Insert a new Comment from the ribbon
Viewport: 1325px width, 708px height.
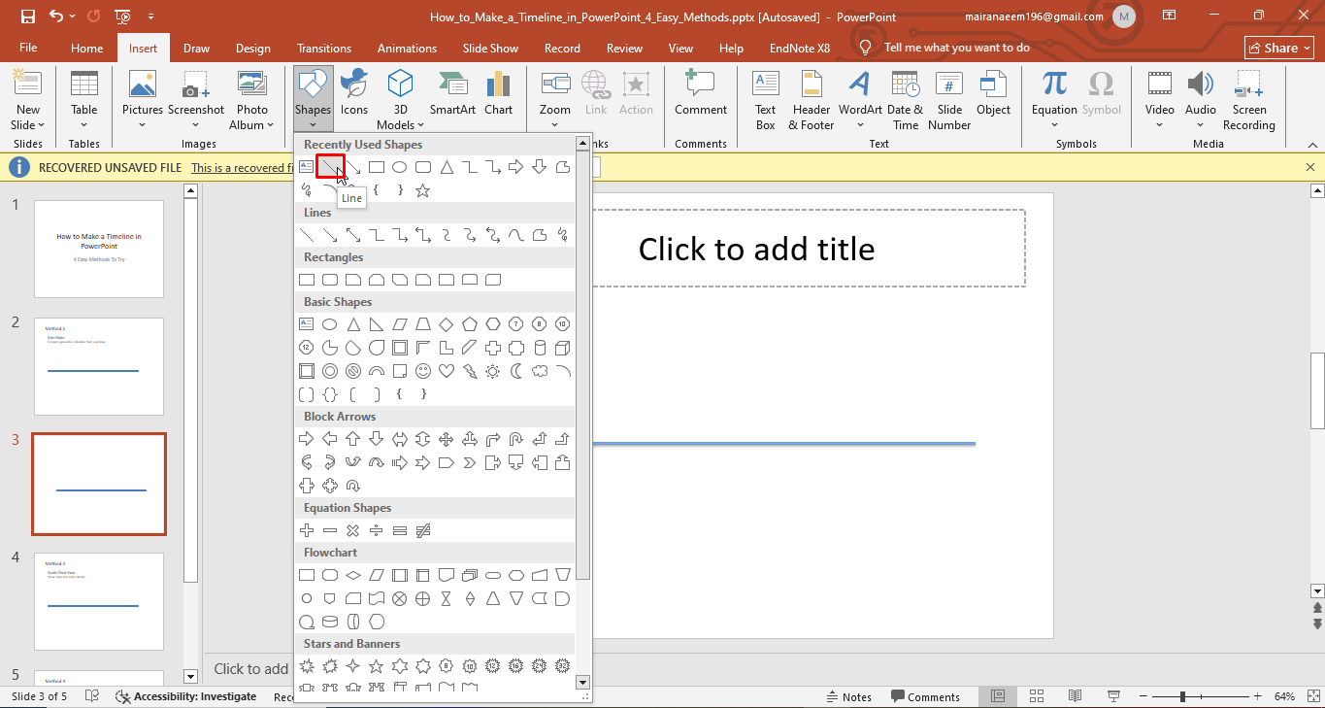(x=701, y=93)
